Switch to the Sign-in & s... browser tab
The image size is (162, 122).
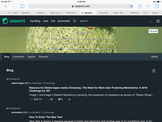click(56, 13)
